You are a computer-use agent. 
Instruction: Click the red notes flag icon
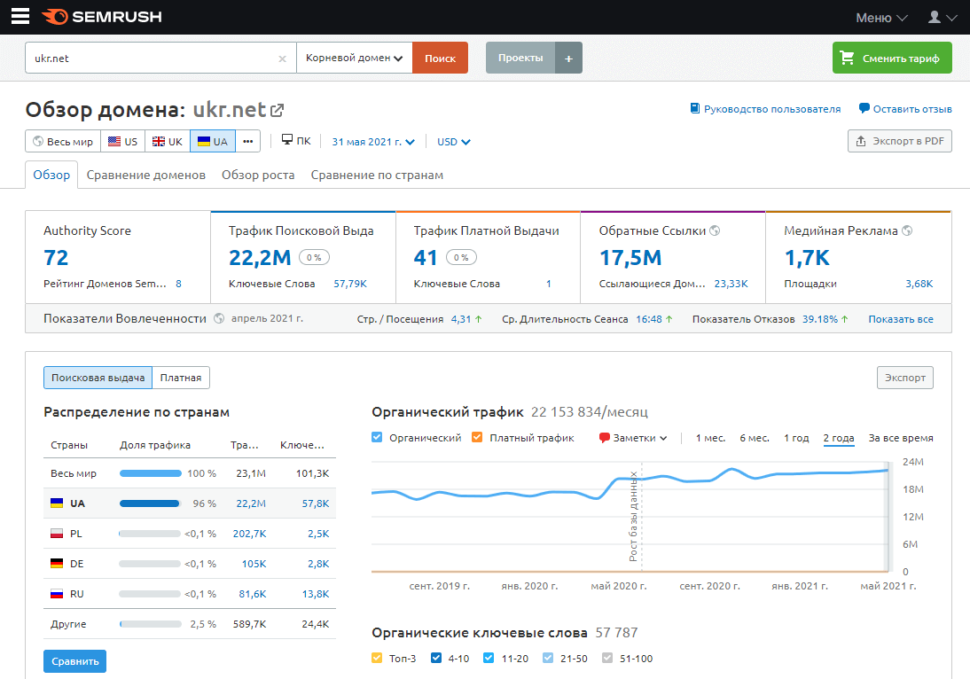point(605,438)
